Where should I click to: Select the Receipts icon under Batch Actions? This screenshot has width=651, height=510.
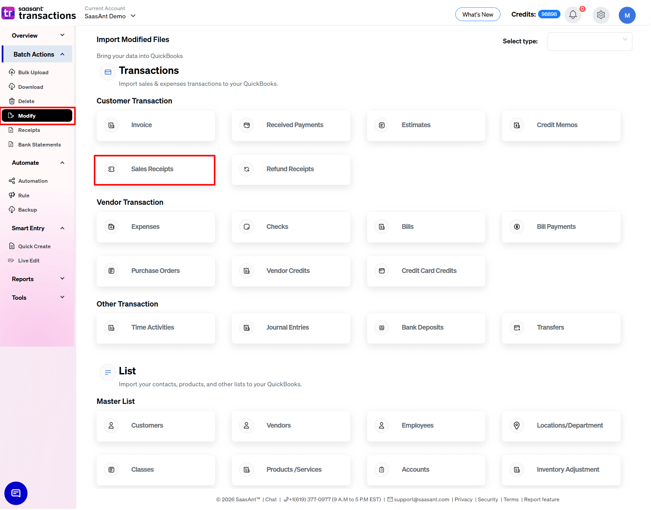pos(12,130)
